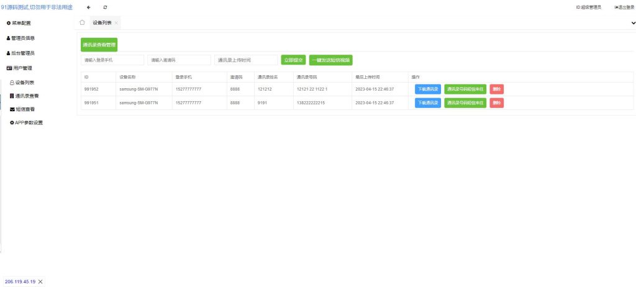636x287 pixels.
Task: Click the contact number 138222222215
Action: [x=311, y=103]
